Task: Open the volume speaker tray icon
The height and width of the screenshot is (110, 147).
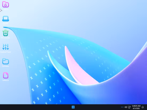Action: pyautogui.click(x=126, y=107)
